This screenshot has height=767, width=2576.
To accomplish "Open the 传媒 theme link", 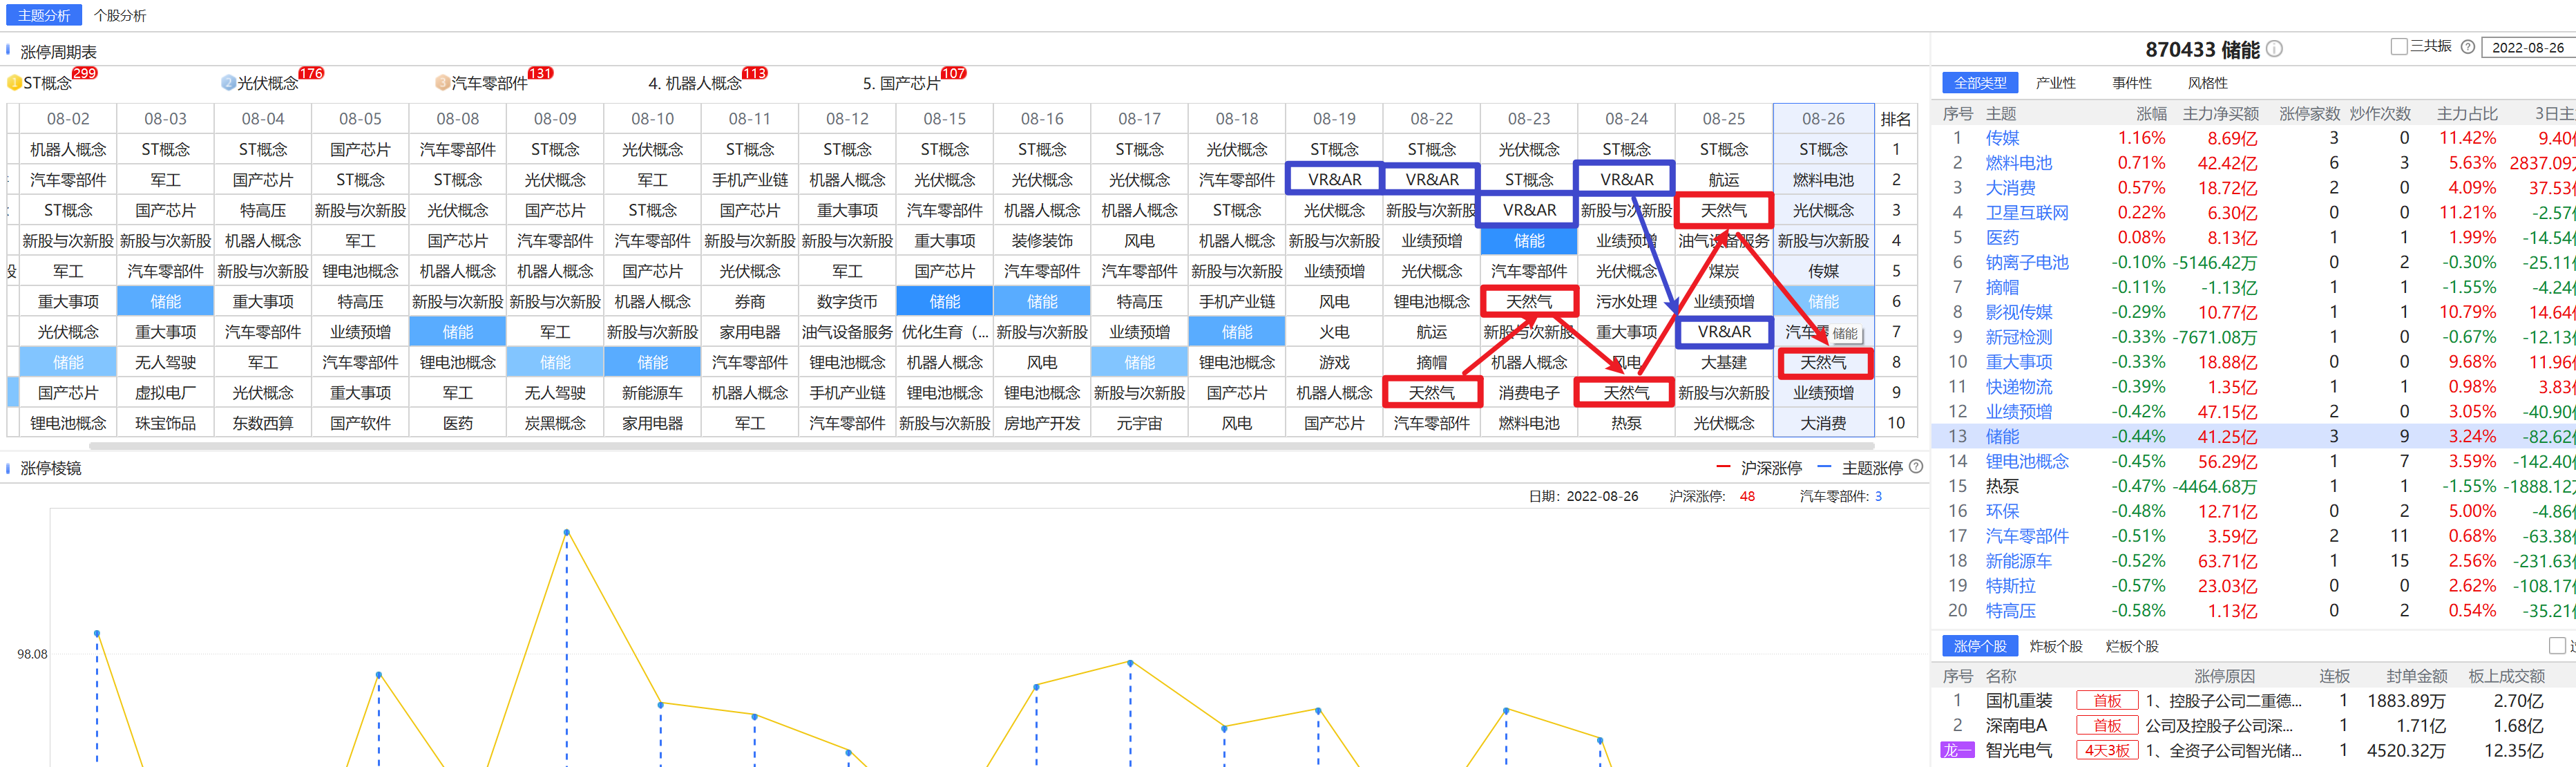I will pos(2002,138).
